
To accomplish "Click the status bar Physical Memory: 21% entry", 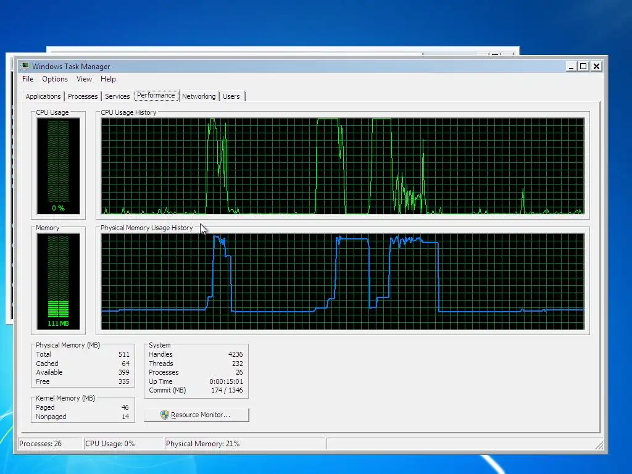I will tap(244, 444).
